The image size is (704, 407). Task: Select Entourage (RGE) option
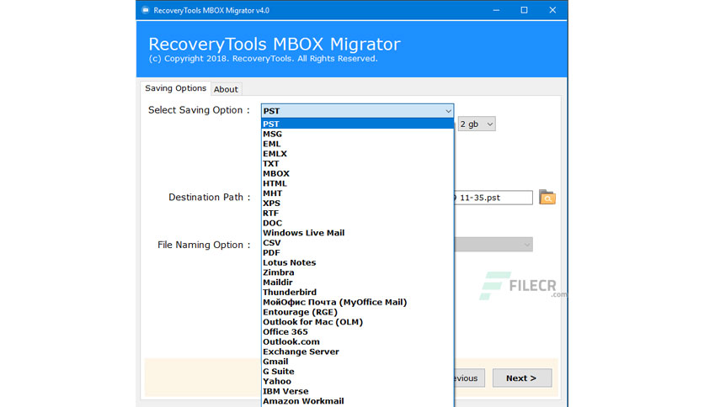357,312
